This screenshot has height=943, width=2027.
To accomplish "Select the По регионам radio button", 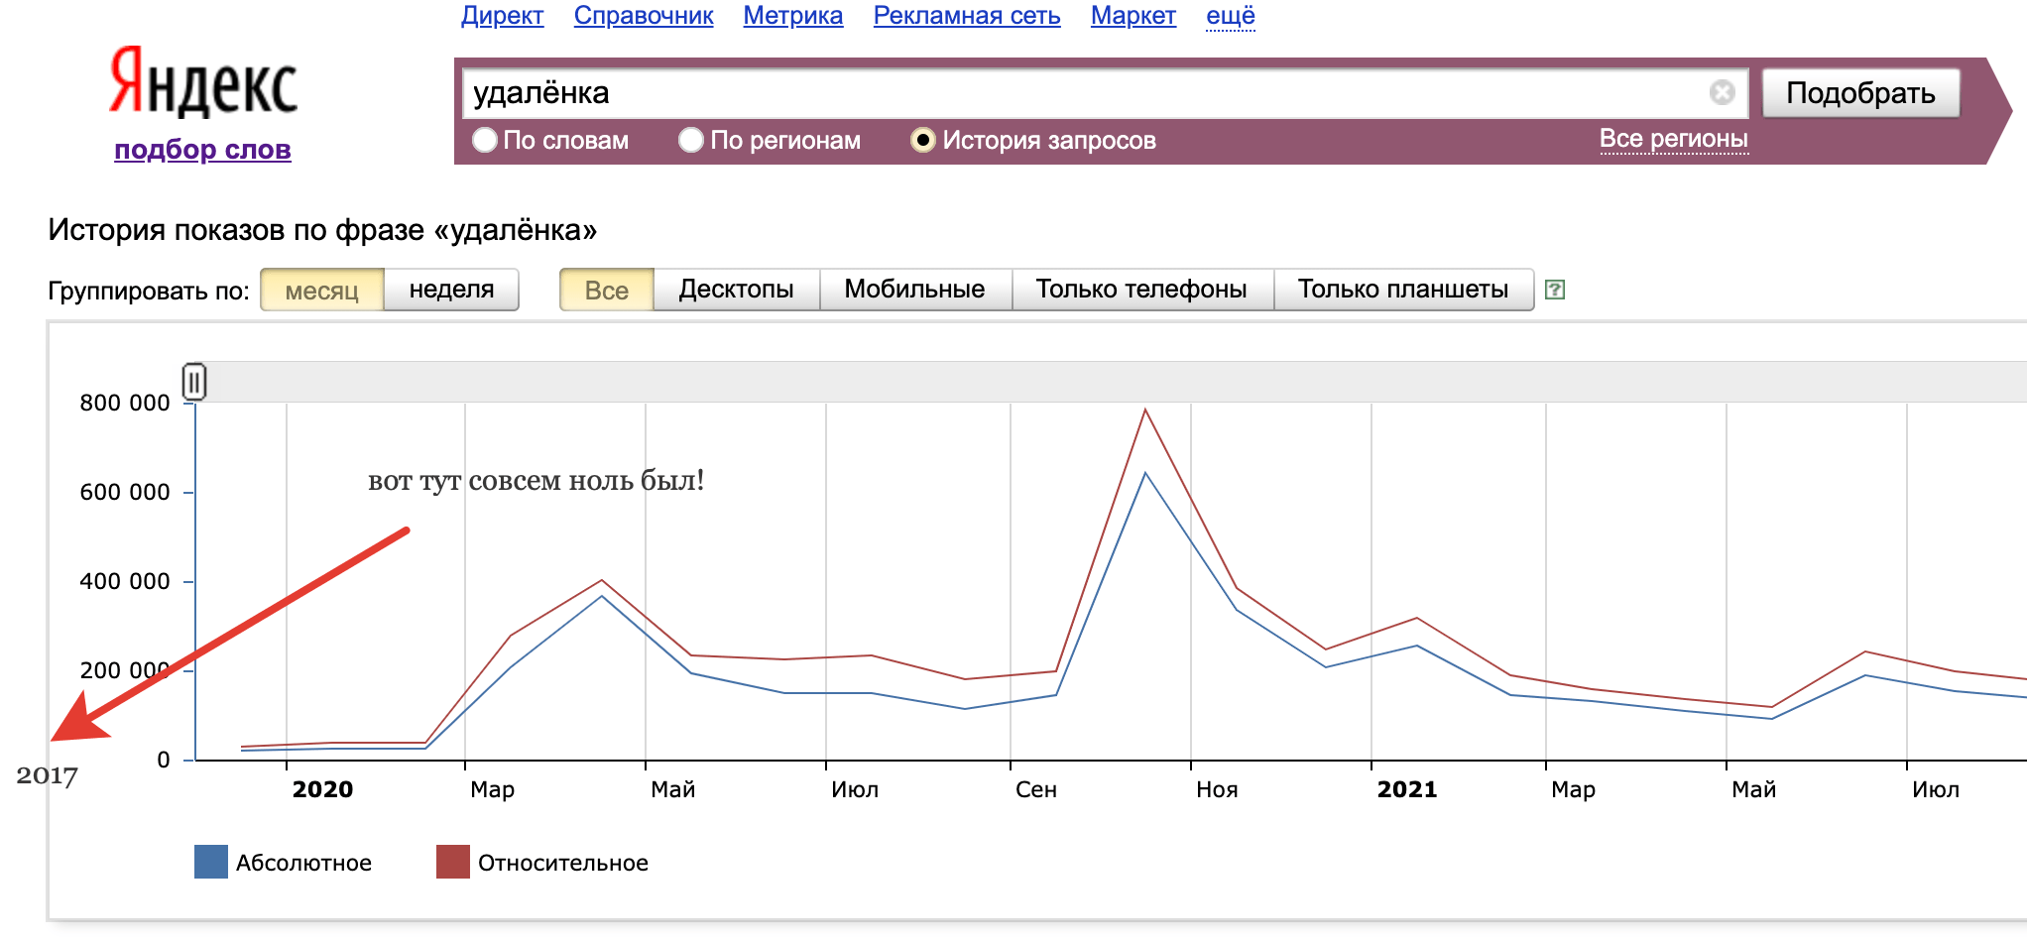I will click(691, 140).
